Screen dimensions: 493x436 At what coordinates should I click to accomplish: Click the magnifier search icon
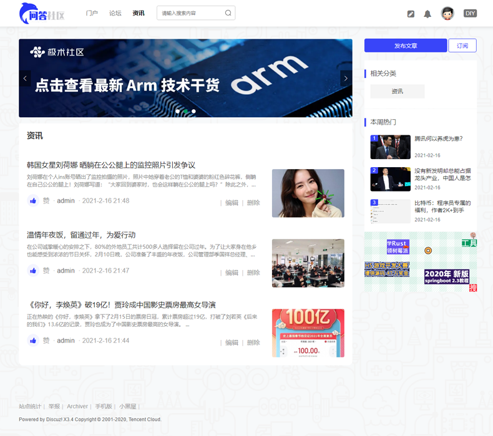pyautogui.click(x=228, y=13)
